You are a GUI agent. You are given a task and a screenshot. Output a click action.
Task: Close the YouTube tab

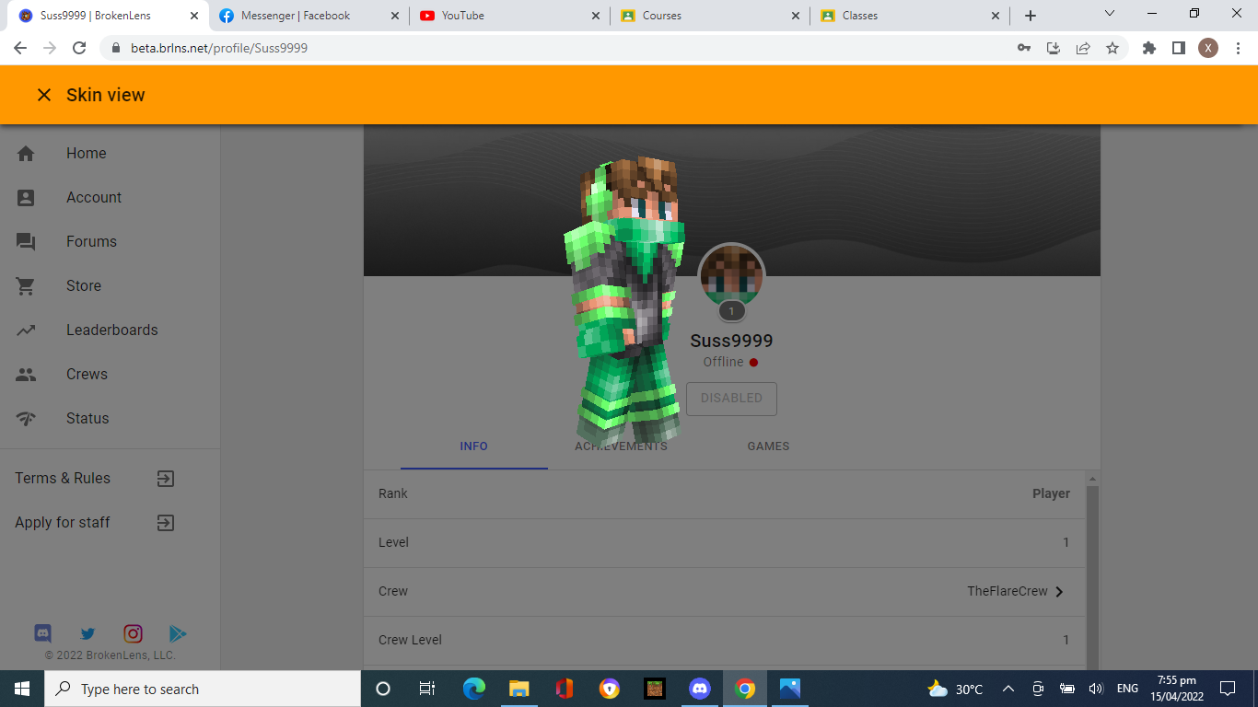point(595,16)
